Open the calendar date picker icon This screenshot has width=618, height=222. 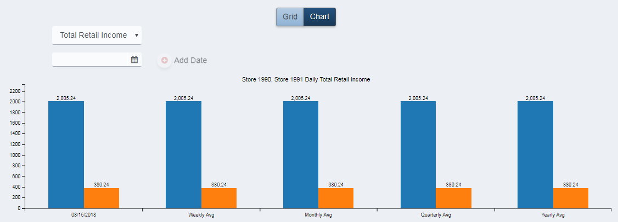[x=134, y=60]
